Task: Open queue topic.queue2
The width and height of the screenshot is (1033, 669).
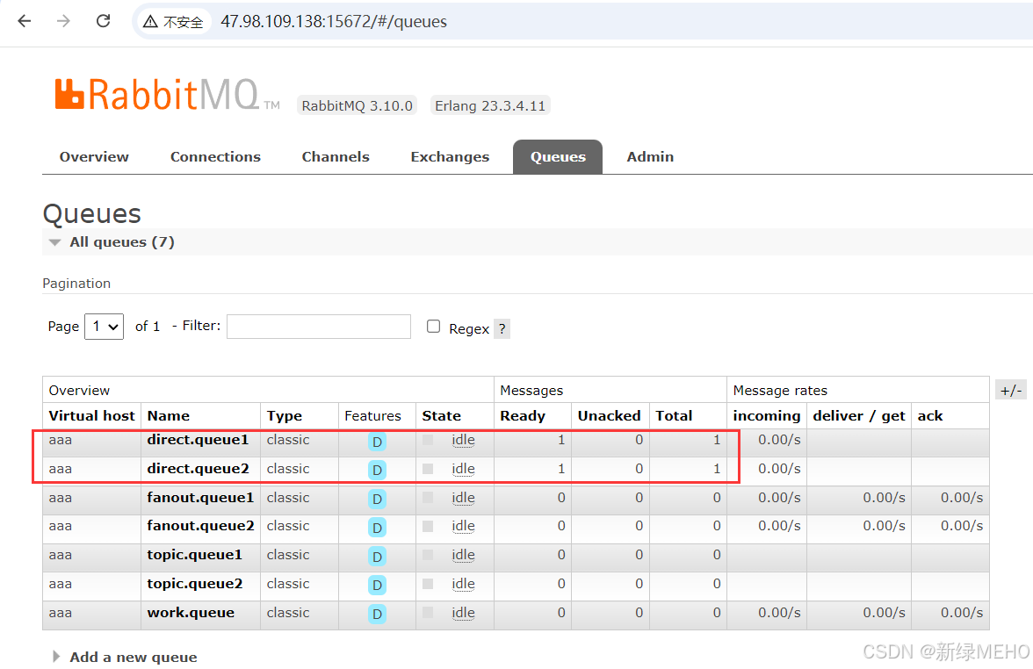Action: click(194, 584)
